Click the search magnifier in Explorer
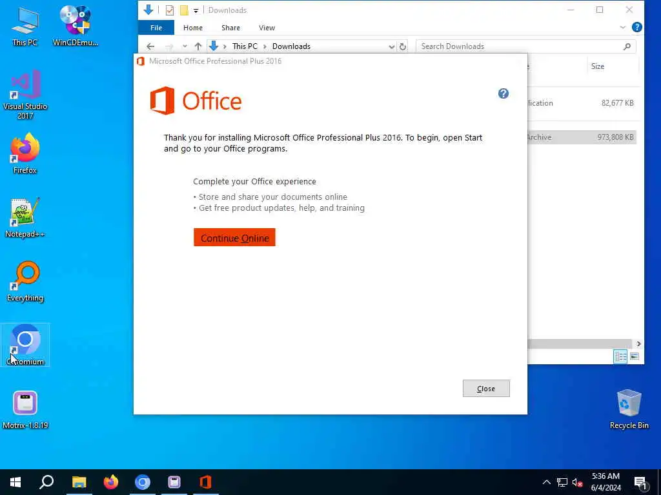The height and width of the screenshot is (495, 661). pyautogui.click(x=627, y=46)
